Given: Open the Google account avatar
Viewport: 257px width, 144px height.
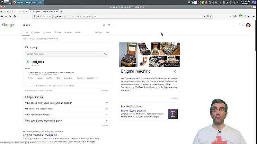Looking at the screenshot, I should pyautogui.click(x=248, y=25).
